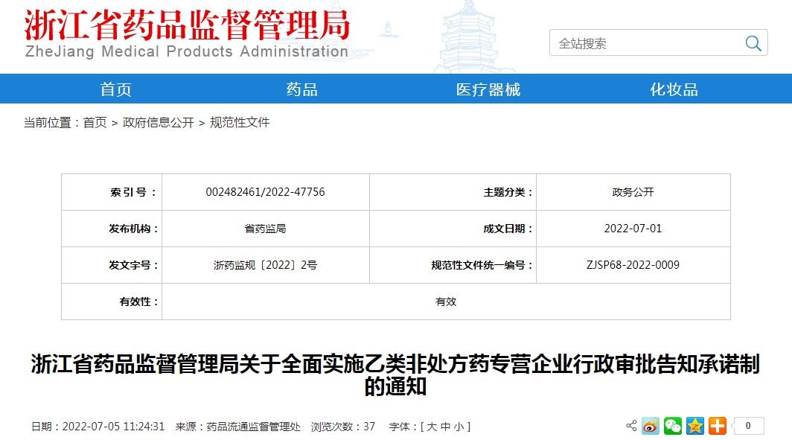
Task: Click the source link 药品流通监督管理处
Action: [252, 427]
